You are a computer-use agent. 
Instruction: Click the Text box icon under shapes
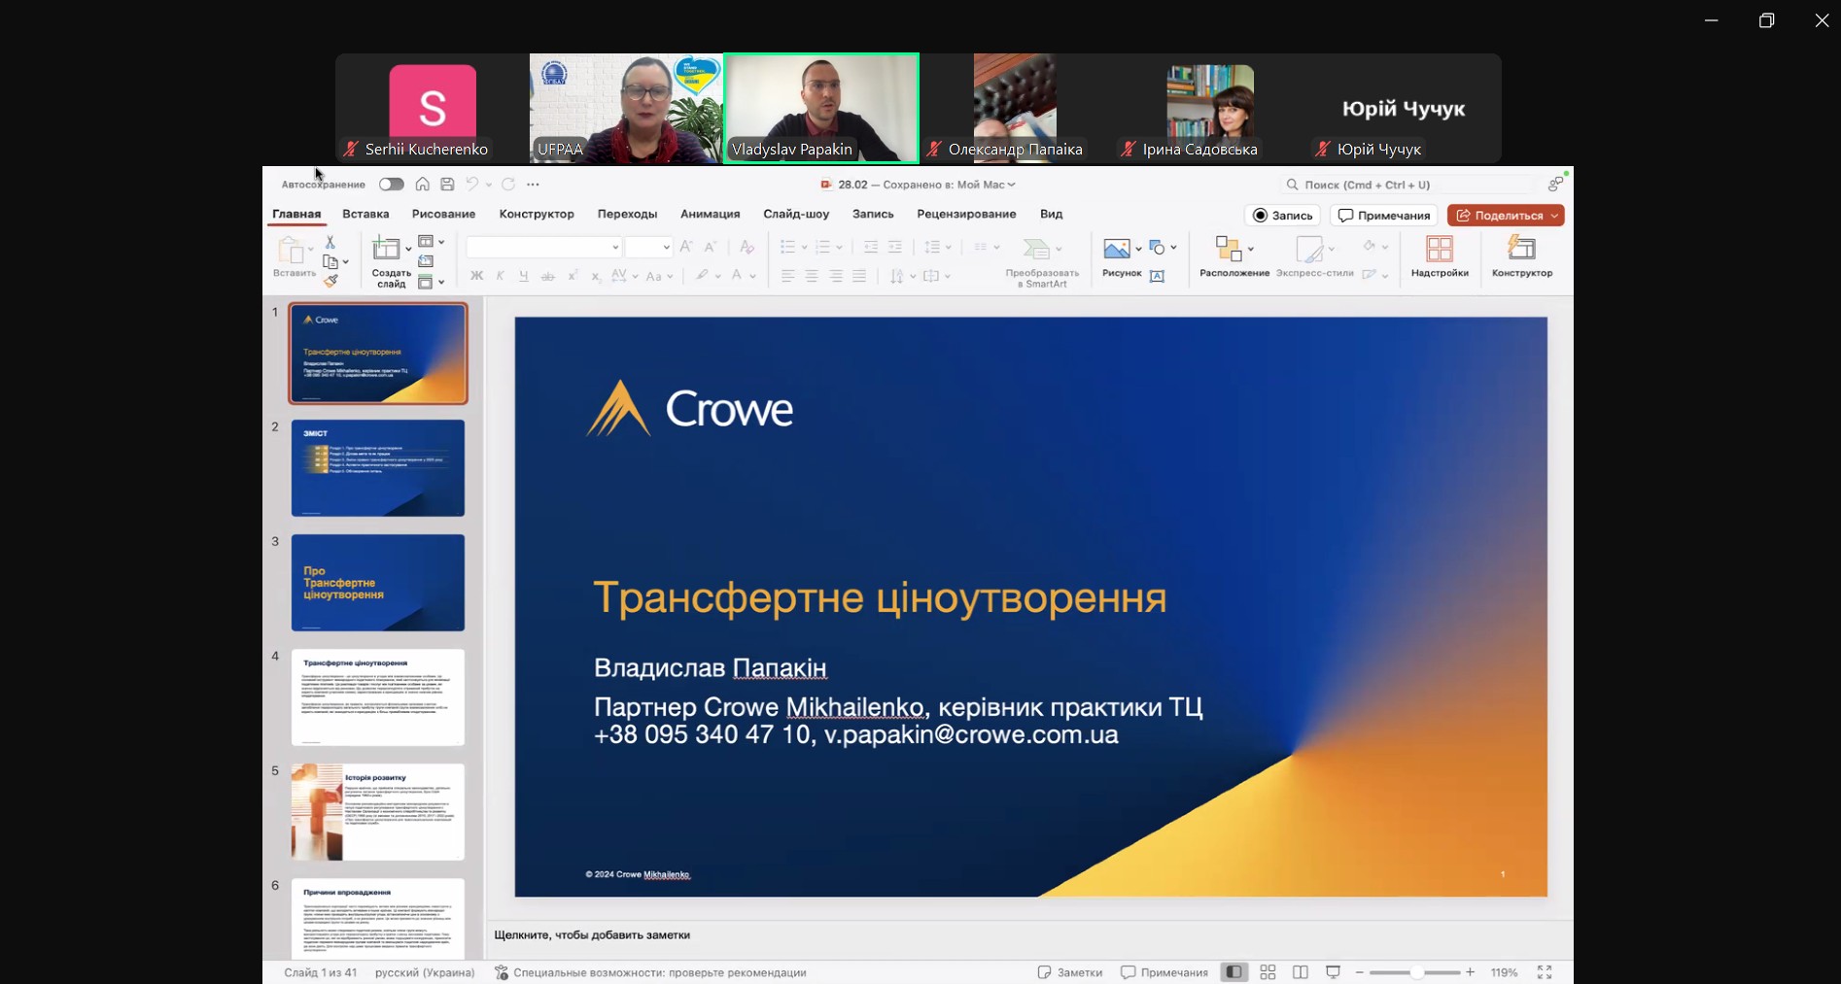point(1158,277)
